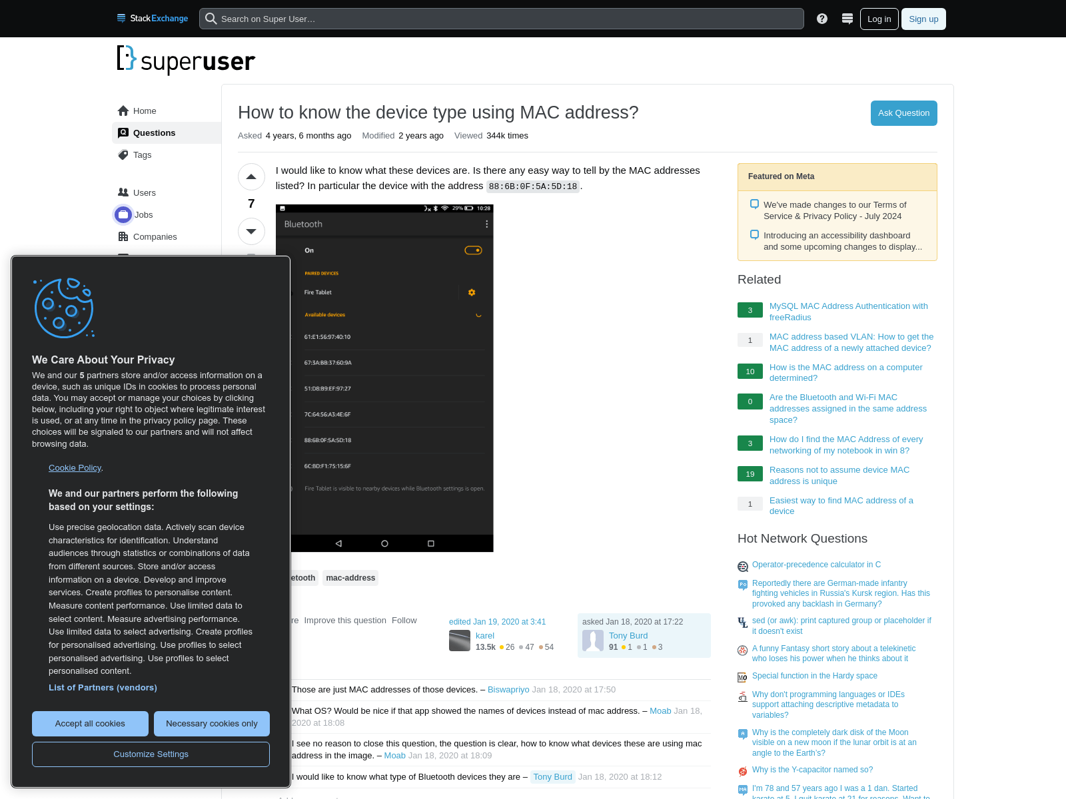Open the help center question mark icon
Screen dimensions: 1066x799
pyautogui.click(x=822, y=19)
